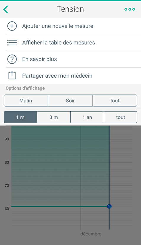Image resolution: width=141 pixels, height=245 pixels.
Task: Select the Soir display option
Action: pyautogui.click(x=70, y=100)
